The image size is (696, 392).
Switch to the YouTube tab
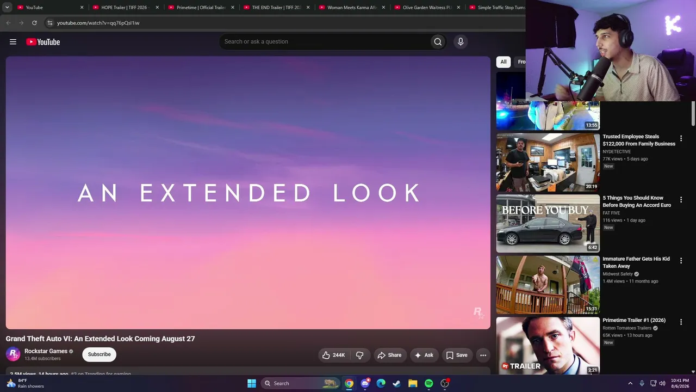pos(50,8)
